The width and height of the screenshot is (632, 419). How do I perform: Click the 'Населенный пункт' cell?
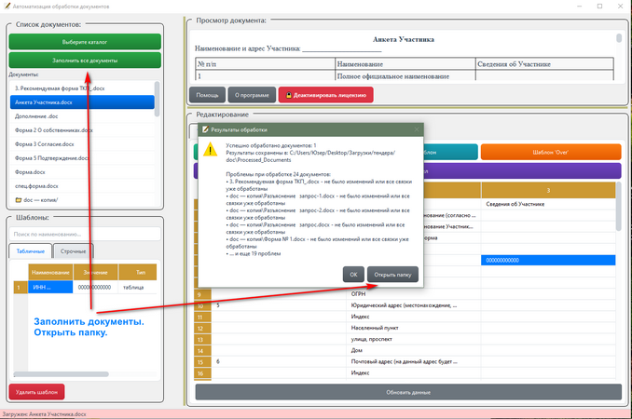415,328
